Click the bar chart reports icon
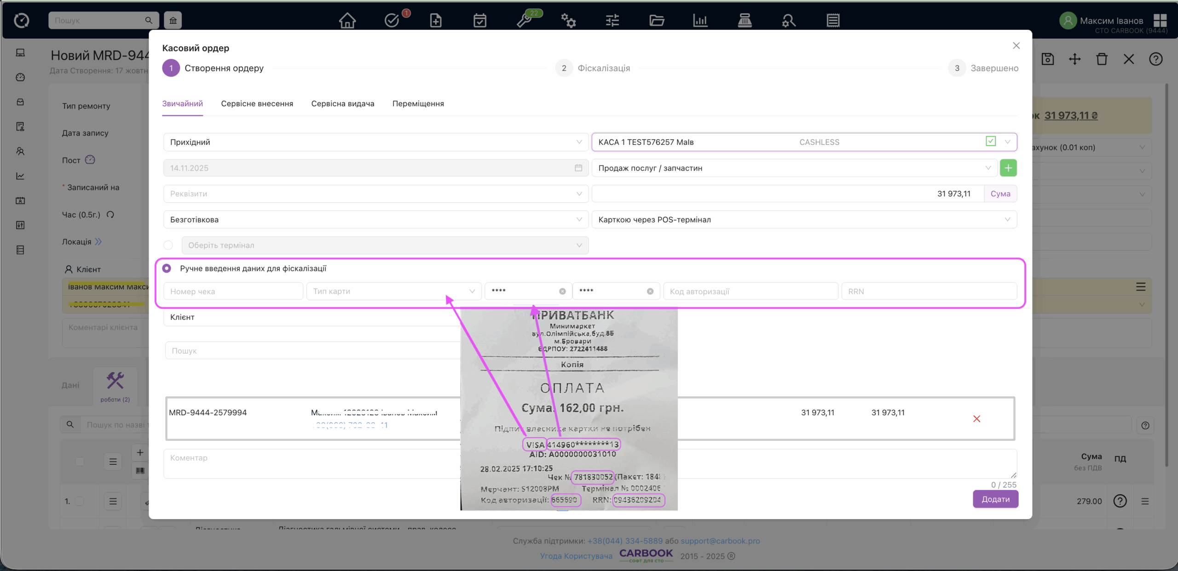1178x571 pixels. pyautogui.click(x=700, y=20)
